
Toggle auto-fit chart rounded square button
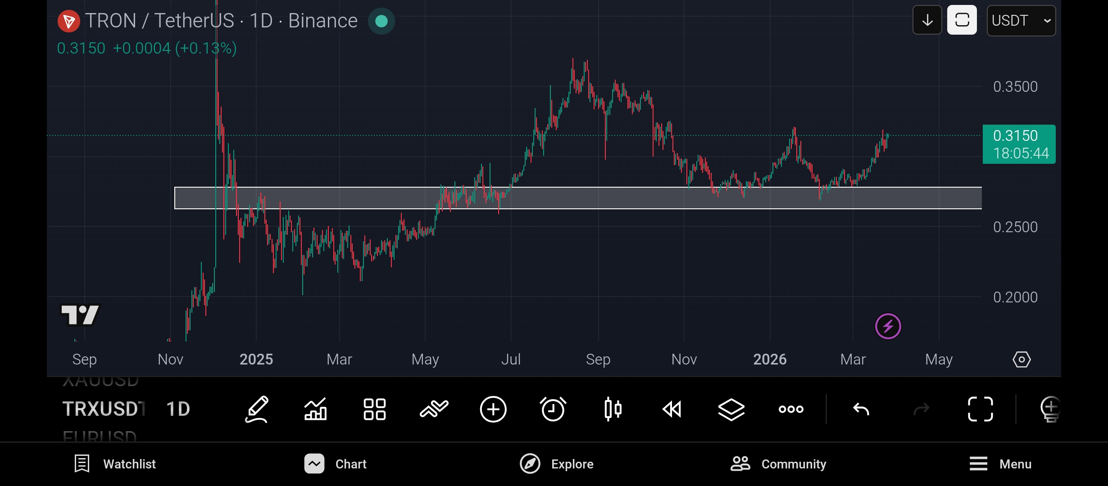click(962, 20)
